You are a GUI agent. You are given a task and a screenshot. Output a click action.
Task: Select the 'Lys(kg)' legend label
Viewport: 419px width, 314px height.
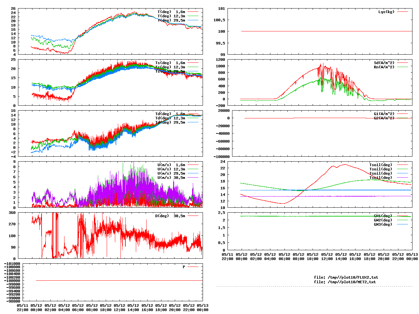[386, 12]
